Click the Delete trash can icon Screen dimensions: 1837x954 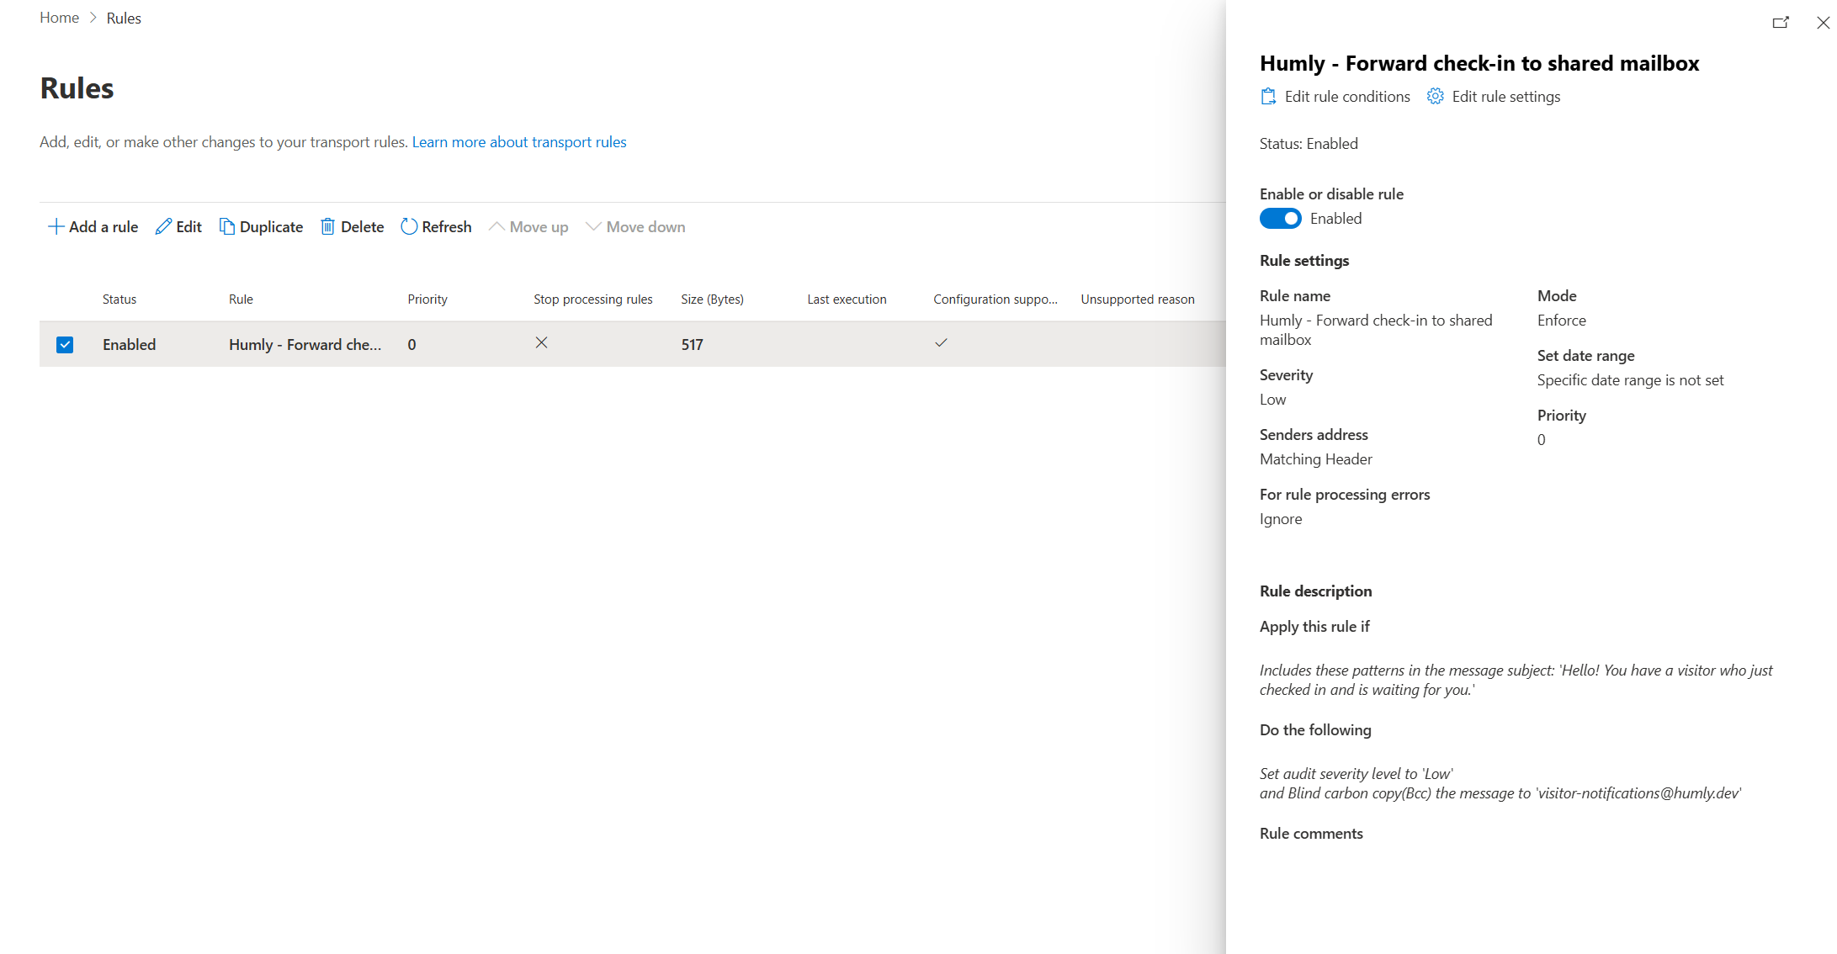point(327,227)
